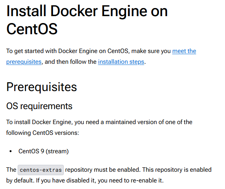Click the word 'Docker' in the main title

[74, 11]
